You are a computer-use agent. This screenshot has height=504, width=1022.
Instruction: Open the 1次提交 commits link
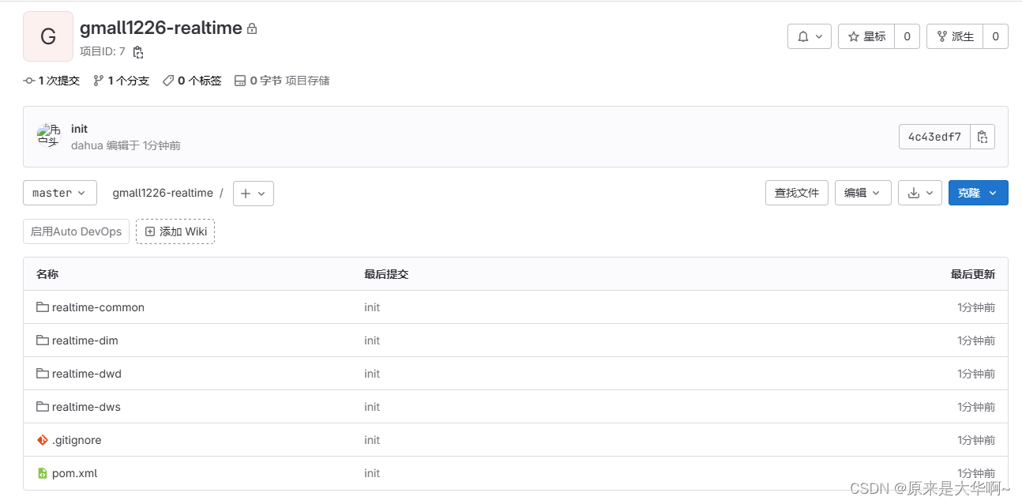(51, 80)
